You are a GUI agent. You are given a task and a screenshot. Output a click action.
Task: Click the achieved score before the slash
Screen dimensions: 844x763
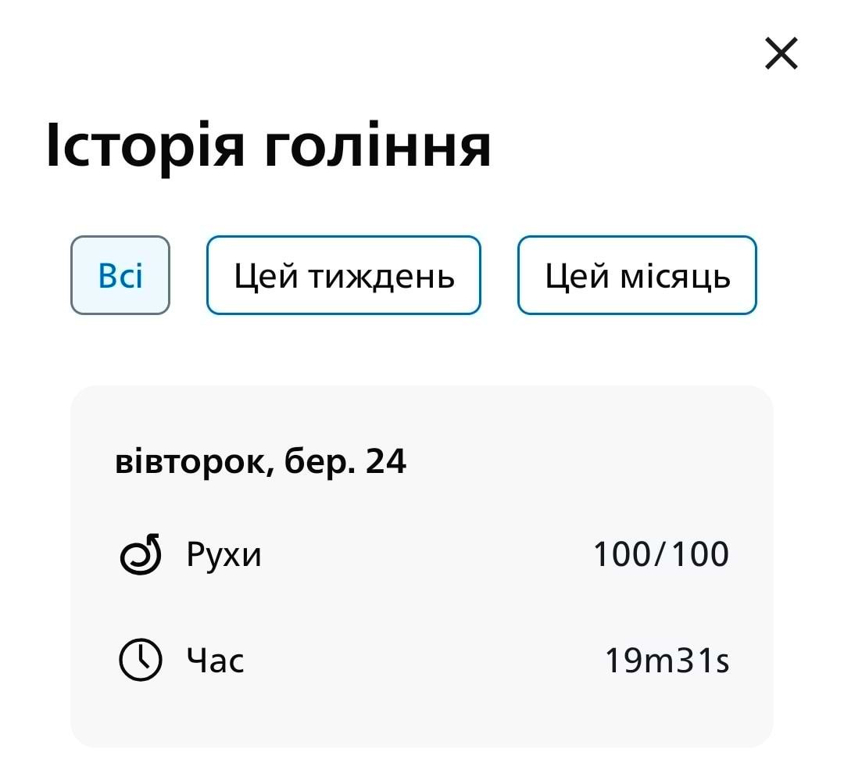tap(622, 555)
